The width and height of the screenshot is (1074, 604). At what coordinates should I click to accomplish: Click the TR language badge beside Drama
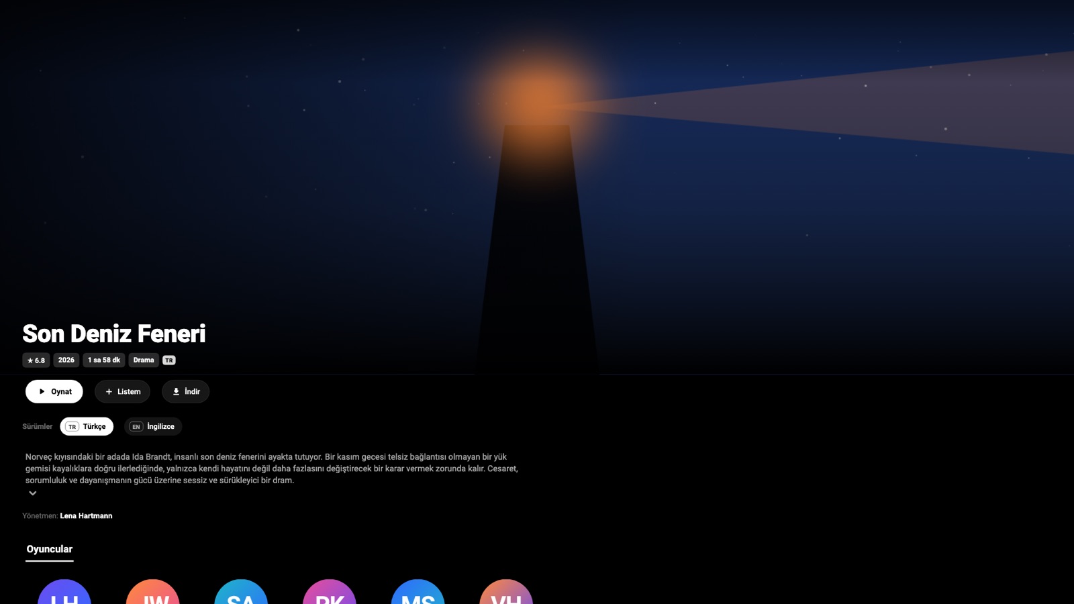[169, 360]
